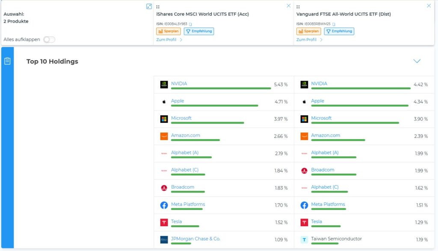This screenshot has height=251, width=438.
Task: Open Zum Profil for the Vanguard ETF
Action: pyautogui.click(x=309, y=40)
